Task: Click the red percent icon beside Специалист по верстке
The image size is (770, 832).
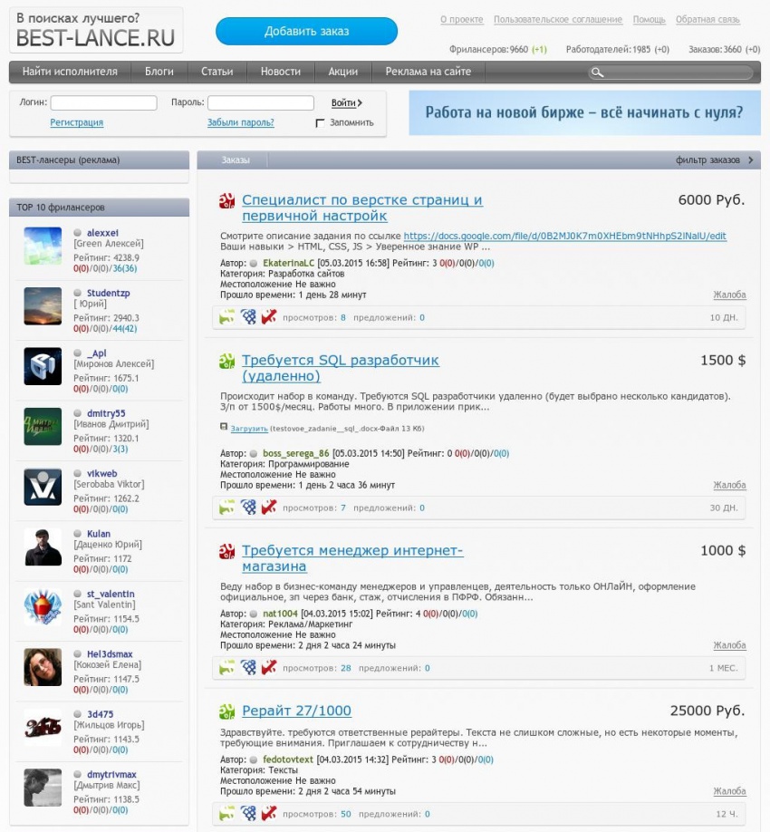Action: (x=227, y=200)
